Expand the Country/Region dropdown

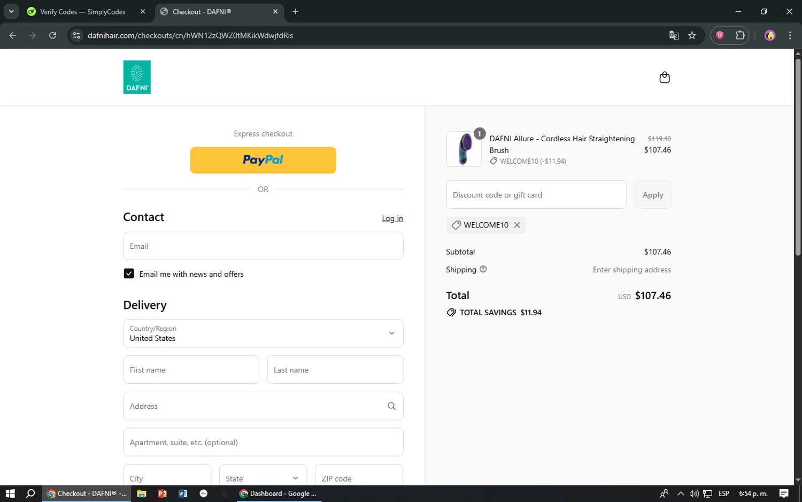click(x=263, y=333)
